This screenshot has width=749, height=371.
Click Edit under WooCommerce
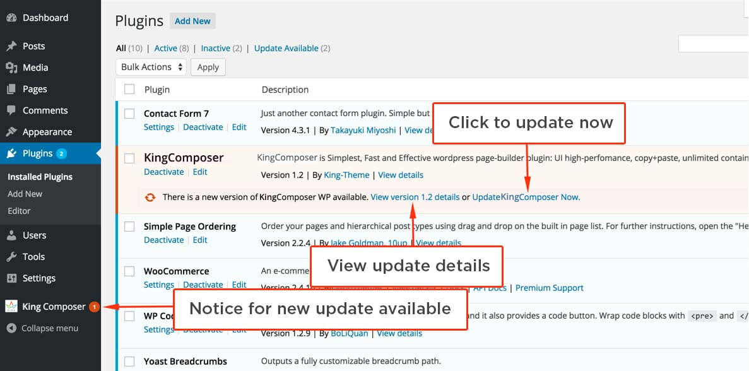(239, 285)
